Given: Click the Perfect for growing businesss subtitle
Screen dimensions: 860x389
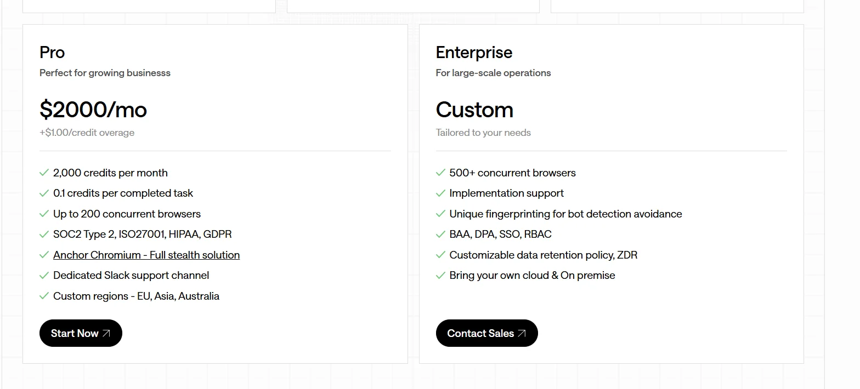Looking at the screenshot, I should (105, 73).
